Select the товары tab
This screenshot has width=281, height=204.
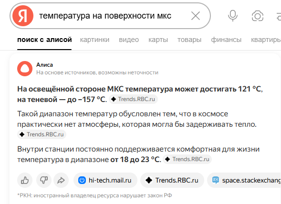point(189,40)
